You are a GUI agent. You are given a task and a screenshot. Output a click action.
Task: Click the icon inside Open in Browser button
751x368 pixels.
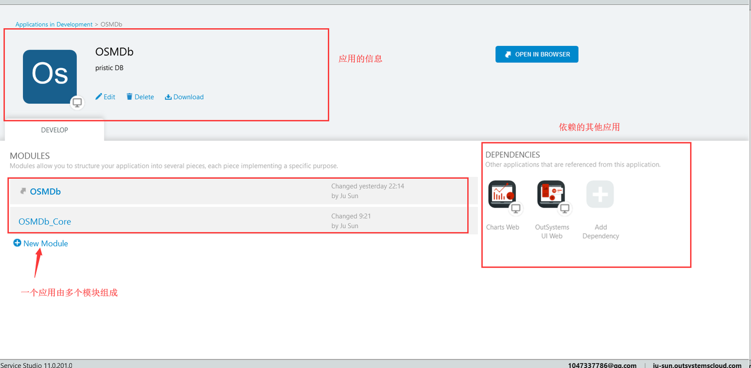coord(508,54)
